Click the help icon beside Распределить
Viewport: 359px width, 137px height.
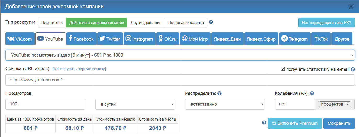click(220, 93)
